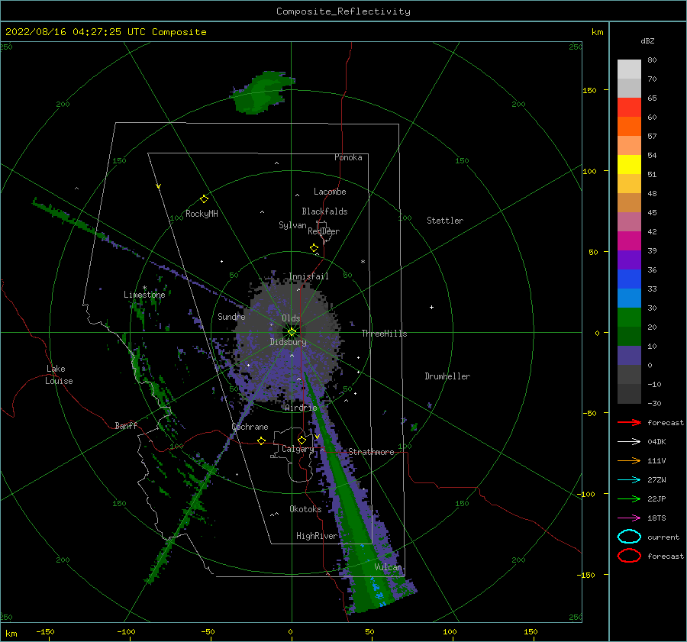Click the Blackfalds label
Screen dimensions: 687x642
tap(324, 211)
